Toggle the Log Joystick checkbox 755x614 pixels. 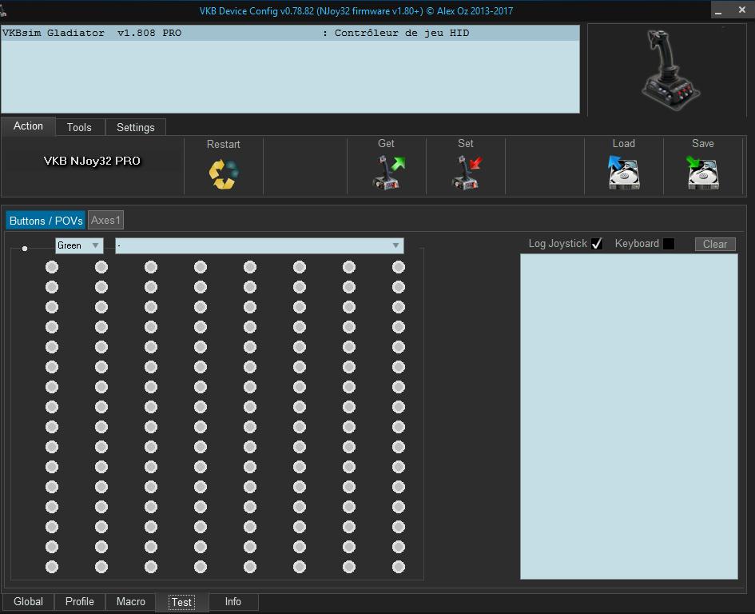[x=597, y=244]
